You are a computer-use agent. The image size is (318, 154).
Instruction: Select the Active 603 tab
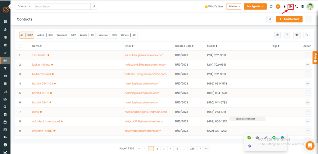(45, 35)
